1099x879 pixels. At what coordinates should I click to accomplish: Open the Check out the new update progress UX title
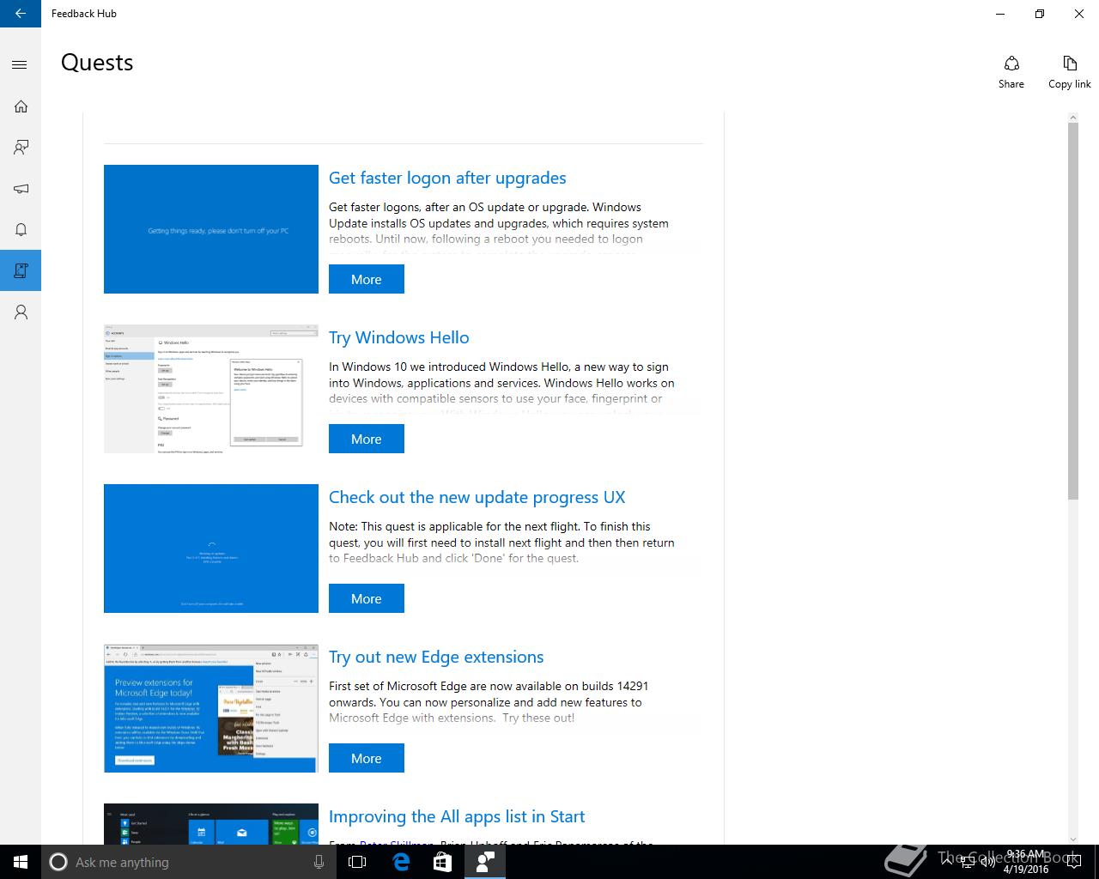(477, 497)
